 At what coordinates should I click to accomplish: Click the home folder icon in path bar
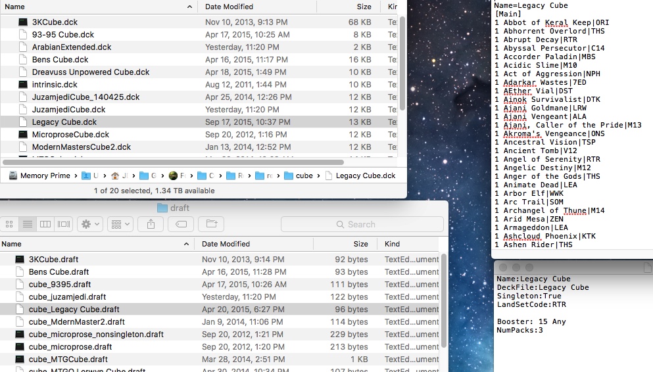115,175
